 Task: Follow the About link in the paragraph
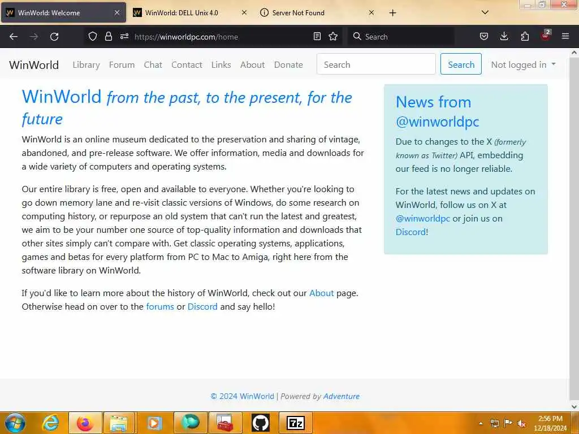(321, 293)
